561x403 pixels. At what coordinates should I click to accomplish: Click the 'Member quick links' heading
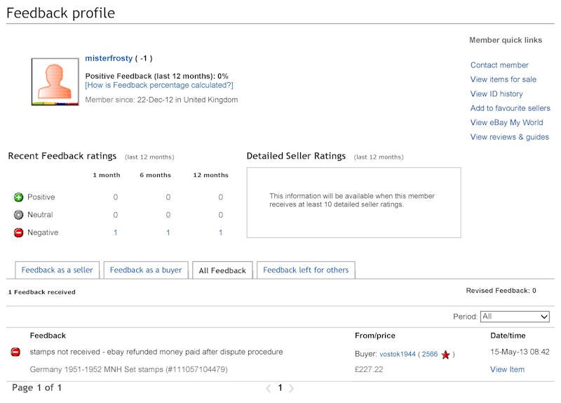pos(506,40)
